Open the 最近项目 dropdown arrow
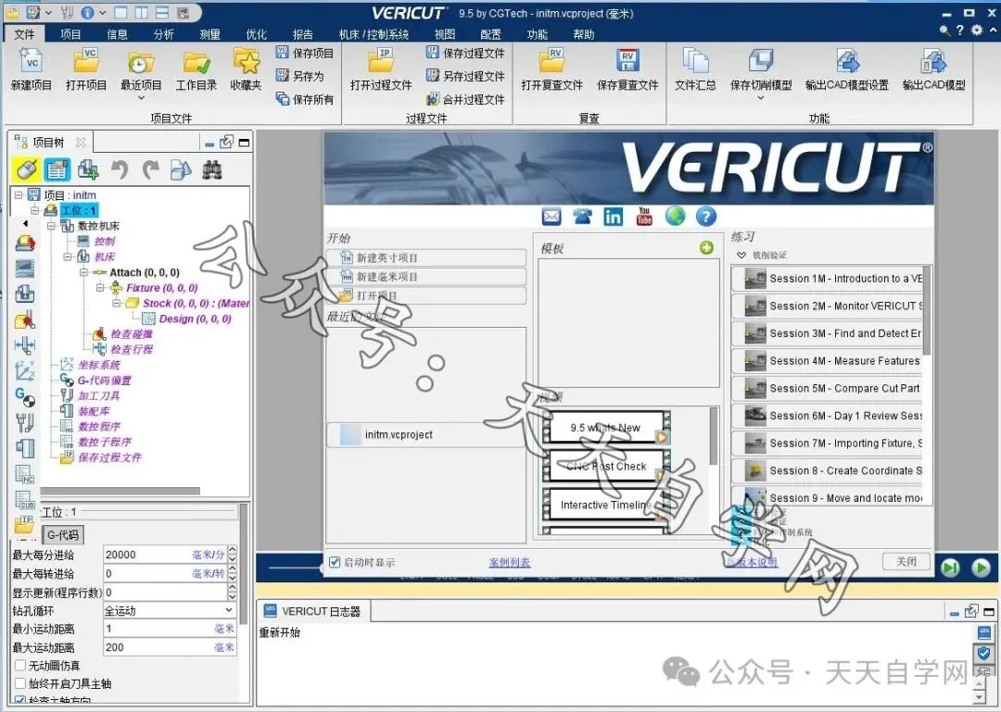The image size is (1001, 712). coord(141,98)
